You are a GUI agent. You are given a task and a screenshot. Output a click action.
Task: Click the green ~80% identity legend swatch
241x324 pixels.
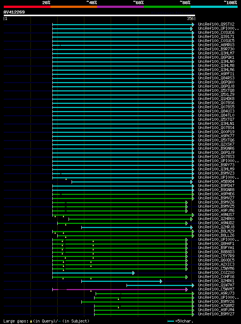[x=167, y=7]
